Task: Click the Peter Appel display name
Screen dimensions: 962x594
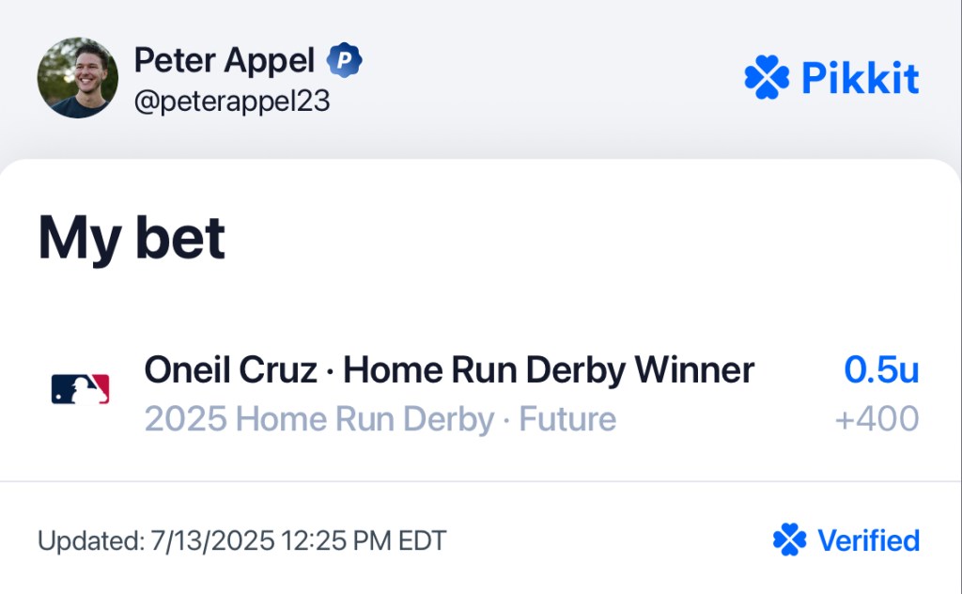Action: (225, 61)
